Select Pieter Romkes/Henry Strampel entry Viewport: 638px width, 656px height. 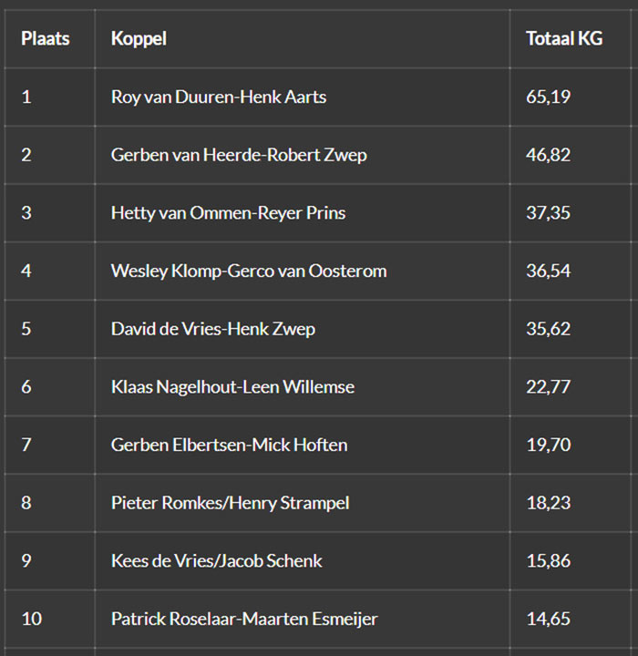[x=230, y=503]
